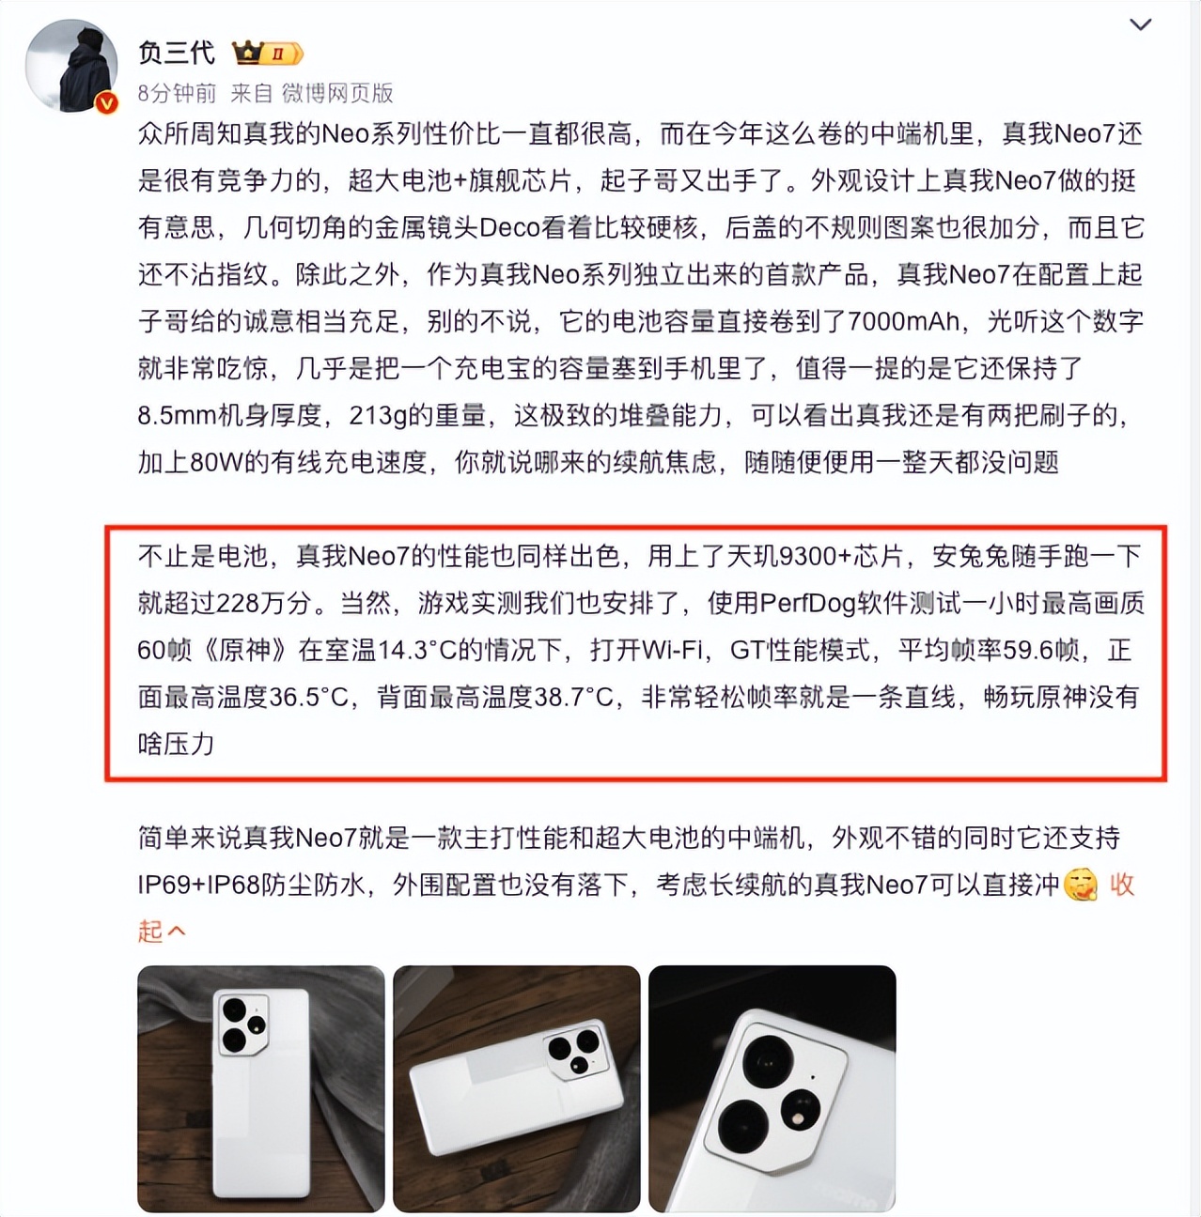Screen dimensions: 1201x1217
Task: Open thumbnail of upright white phone
Action: 261,1089
